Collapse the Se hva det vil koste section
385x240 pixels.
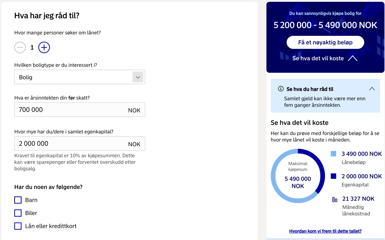[353, 58]
